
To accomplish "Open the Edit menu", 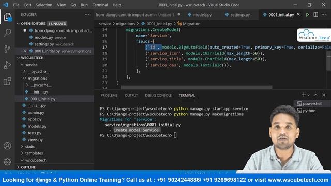I will pos(27,5).
